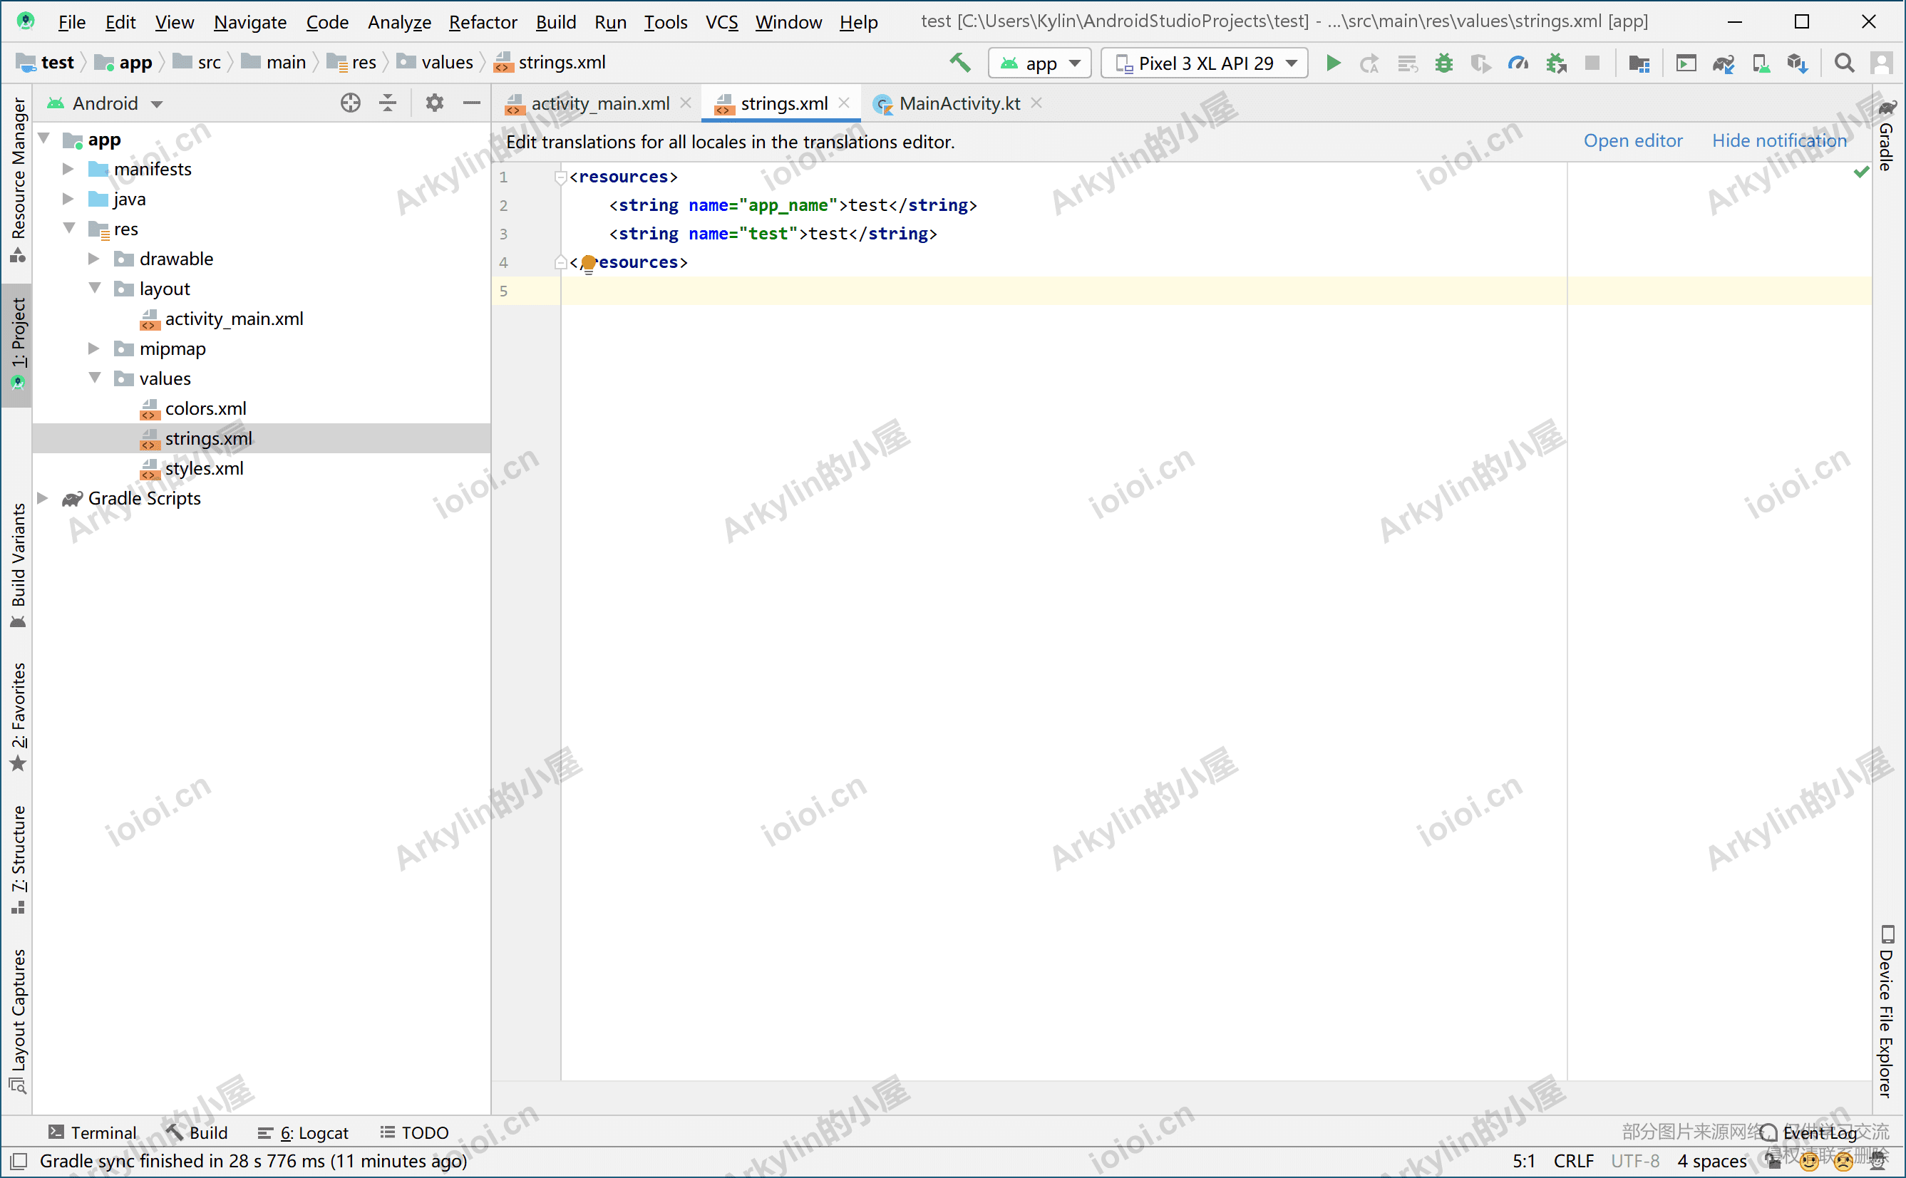Toggle Layout Captures tool window
The width and height of the screenshot is (1906, 1178).
(18, 1021)
